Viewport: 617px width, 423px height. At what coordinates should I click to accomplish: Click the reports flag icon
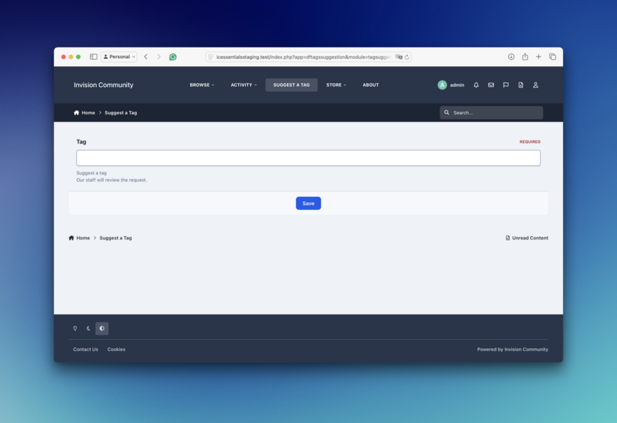tap(506, 85)
